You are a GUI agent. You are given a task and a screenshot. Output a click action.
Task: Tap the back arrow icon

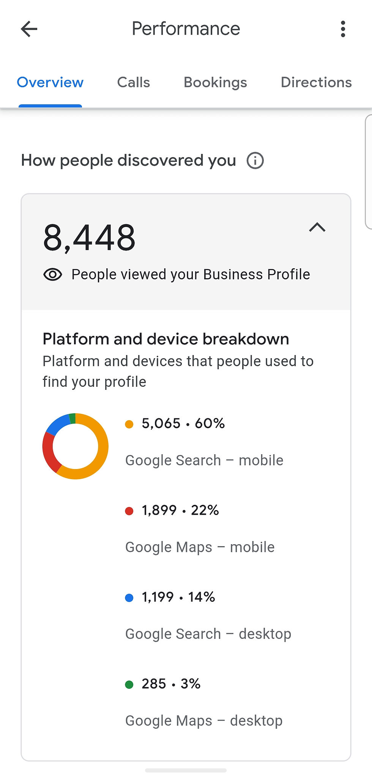29,29
